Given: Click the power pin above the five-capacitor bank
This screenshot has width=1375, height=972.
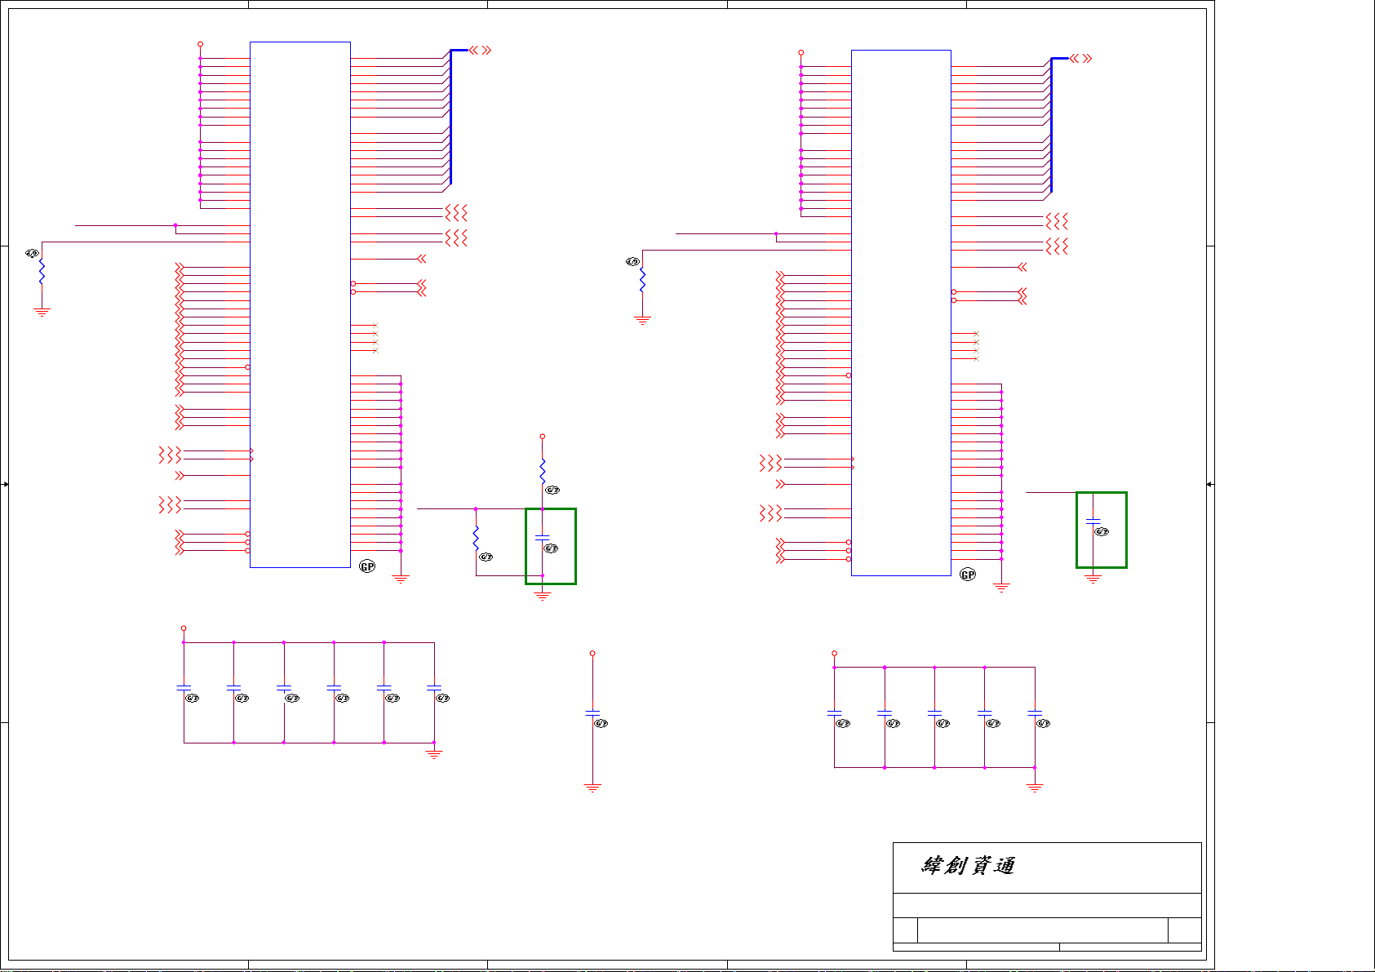Looking at the screenshot, I should pos(834,653).
